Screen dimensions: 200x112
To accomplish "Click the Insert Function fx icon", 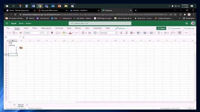I will 23,37.
